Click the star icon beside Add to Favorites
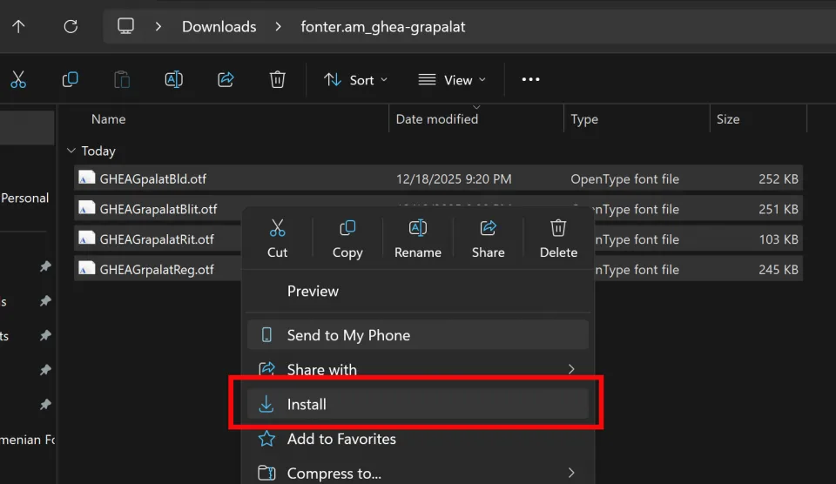Screen dimensions: 836x484 266,439
